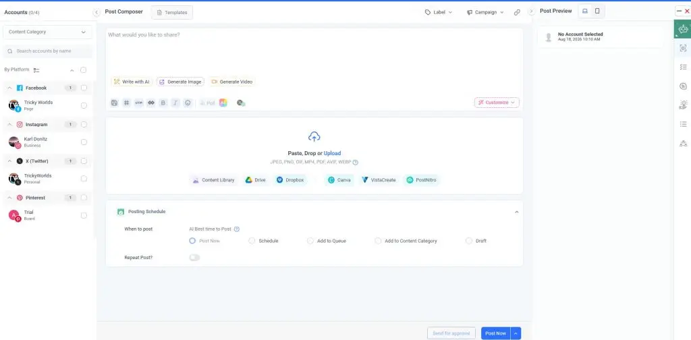This screenshot has height=340, width=691.
Task: Click the UTM parameters icon
Action: tap(139, 103)
